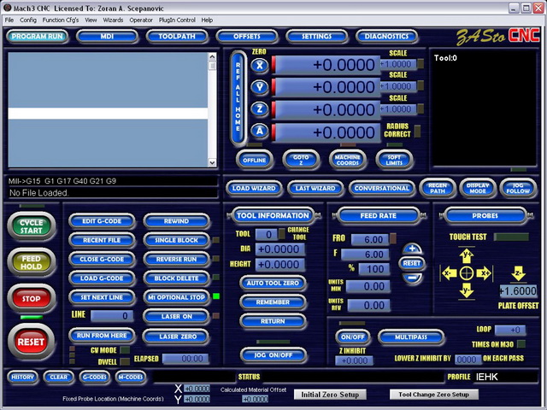The height and width of the screenshot is (410, 547).
Task: Click the Loop count field
Action: coord(509,330)
